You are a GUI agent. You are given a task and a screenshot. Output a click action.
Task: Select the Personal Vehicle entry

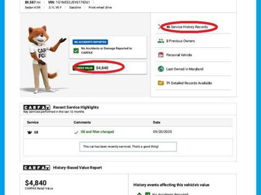[x=179, y=55]
